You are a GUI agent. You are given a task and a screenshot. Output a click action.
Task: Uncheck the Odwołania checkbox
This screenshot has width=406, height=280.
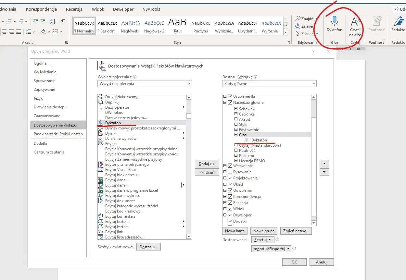(x=230, y=190)
